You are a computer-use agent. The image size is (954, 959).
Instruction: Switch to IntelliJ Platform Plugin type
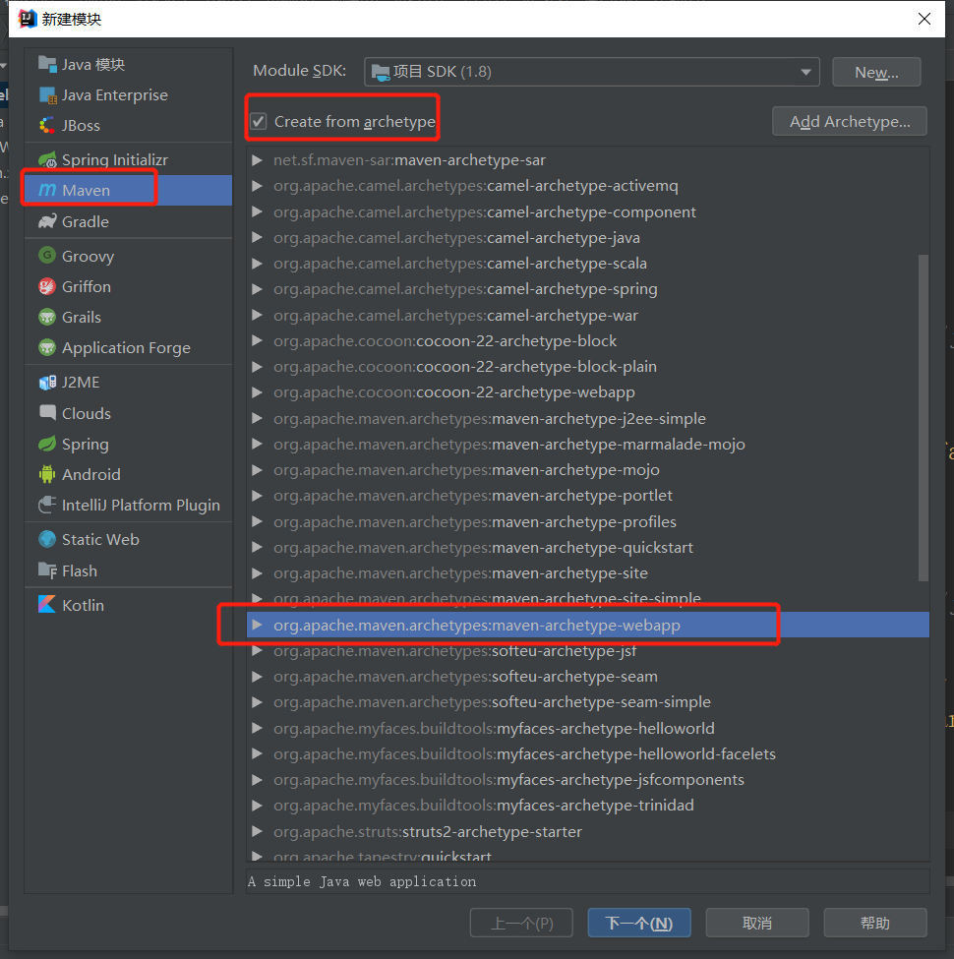141,505
